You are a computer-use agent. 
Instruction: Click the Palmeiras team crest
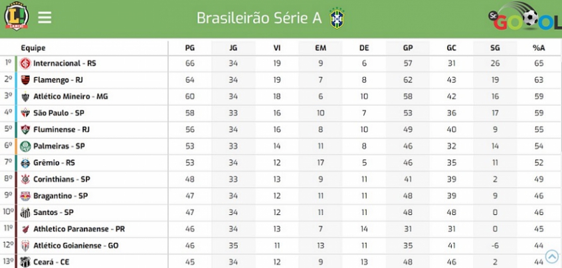25,146
